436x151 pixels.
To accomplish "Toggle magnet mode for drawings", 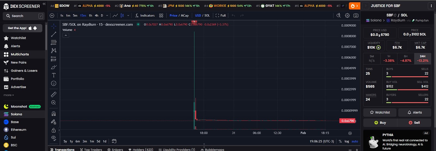I will click(x=54, y=114).
